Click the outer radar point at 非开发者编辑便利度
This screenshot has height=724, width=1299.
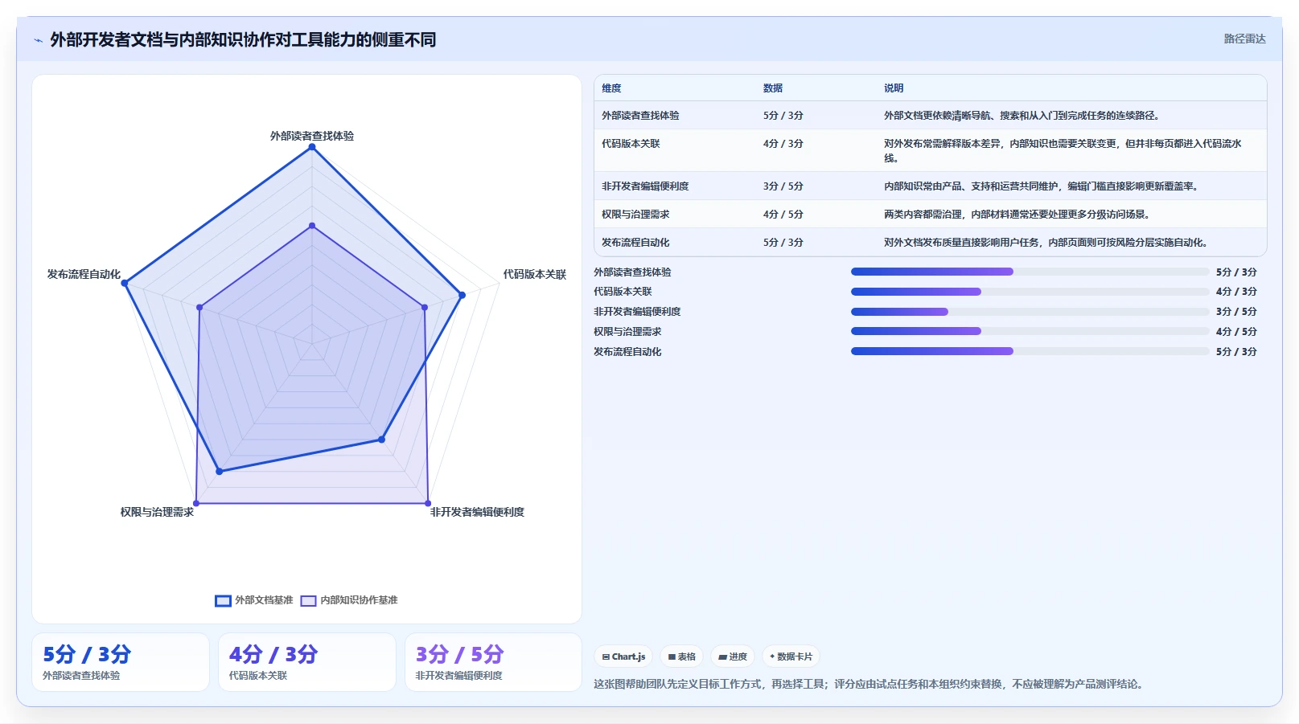pos(428,504)
